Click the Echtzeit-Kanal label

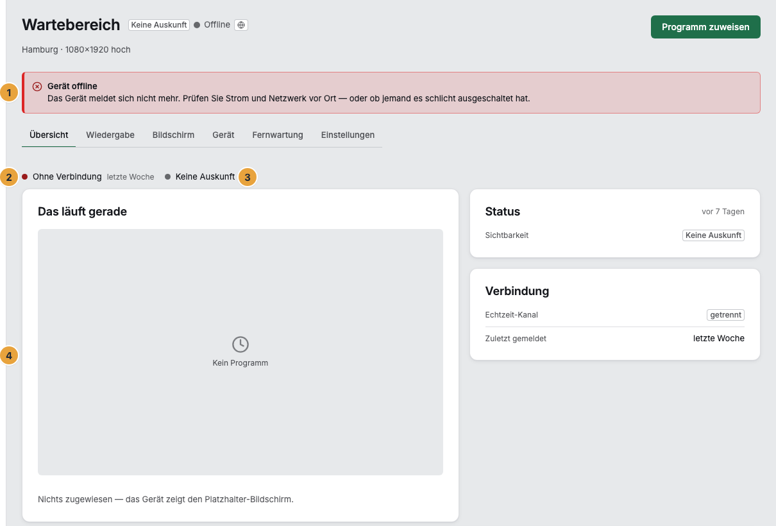tap(512, 315)
